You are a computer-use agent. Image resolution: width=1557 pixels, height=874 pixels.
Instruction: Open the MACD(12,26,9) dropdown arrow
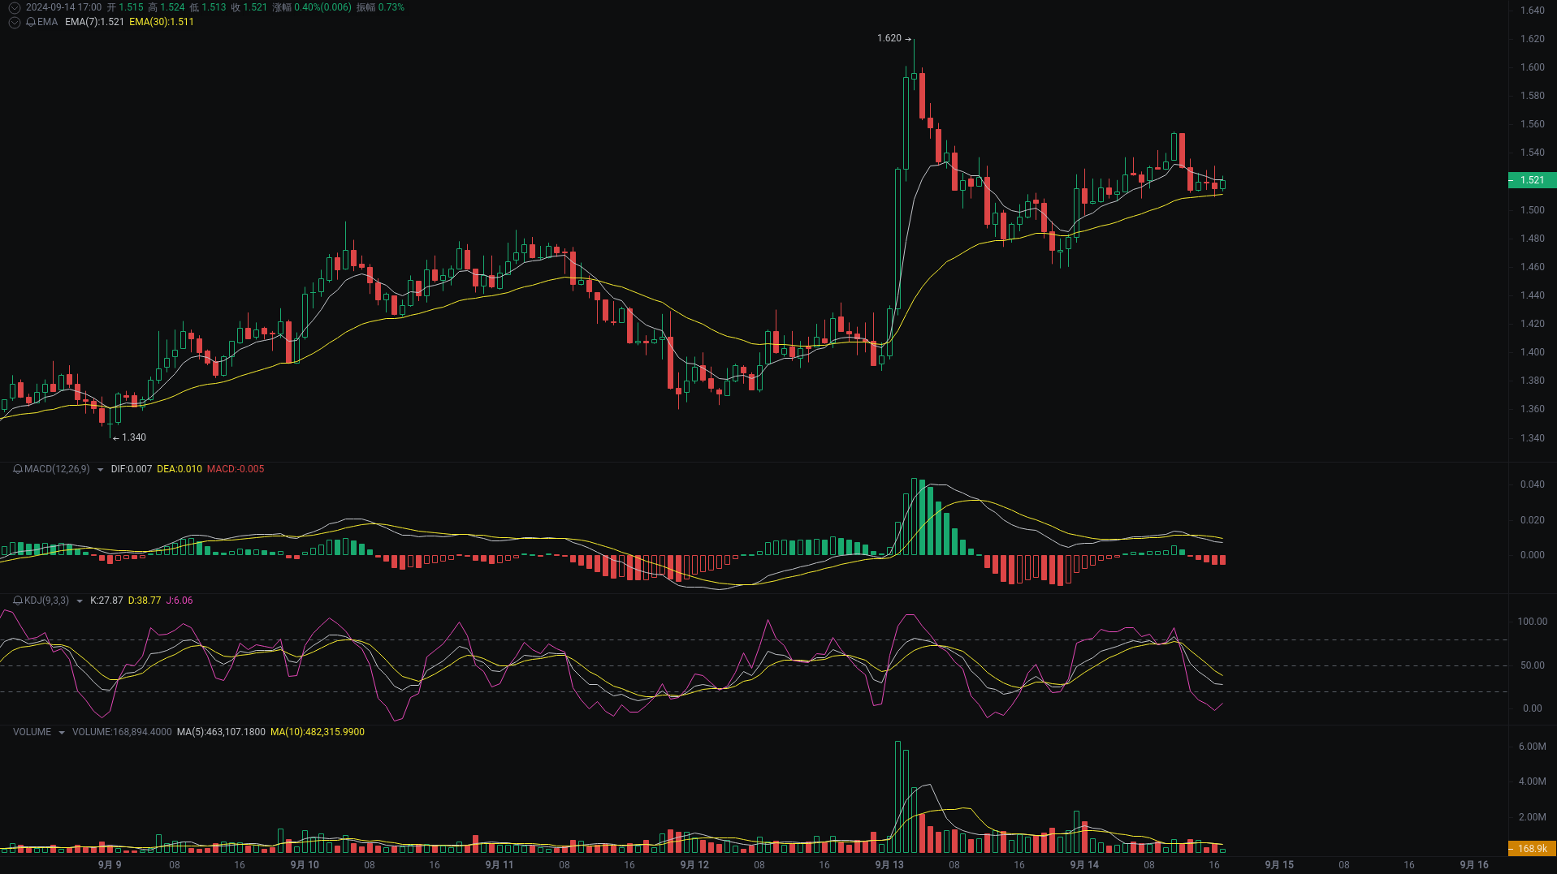tap(99, 469)
